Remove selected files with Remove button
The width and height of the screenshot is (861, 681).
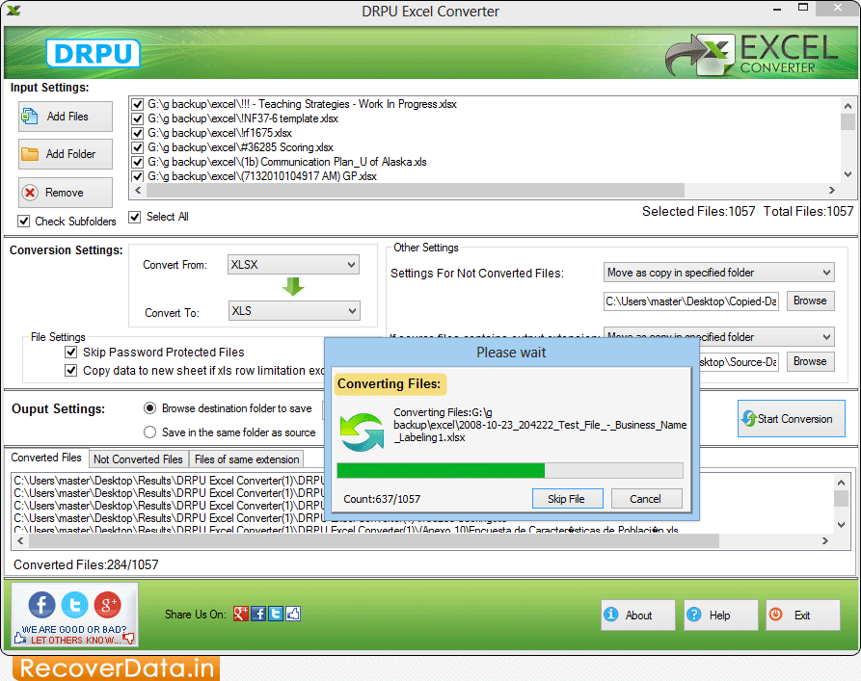pyautogui.click(x=66, y=193)
